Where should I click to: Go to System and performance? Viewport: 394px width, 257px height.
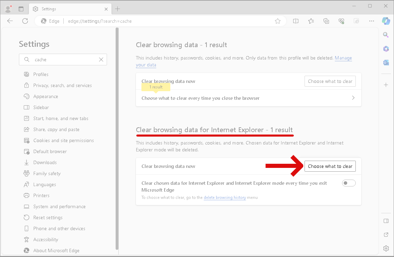pyautogui.click(x=54, y=206)
